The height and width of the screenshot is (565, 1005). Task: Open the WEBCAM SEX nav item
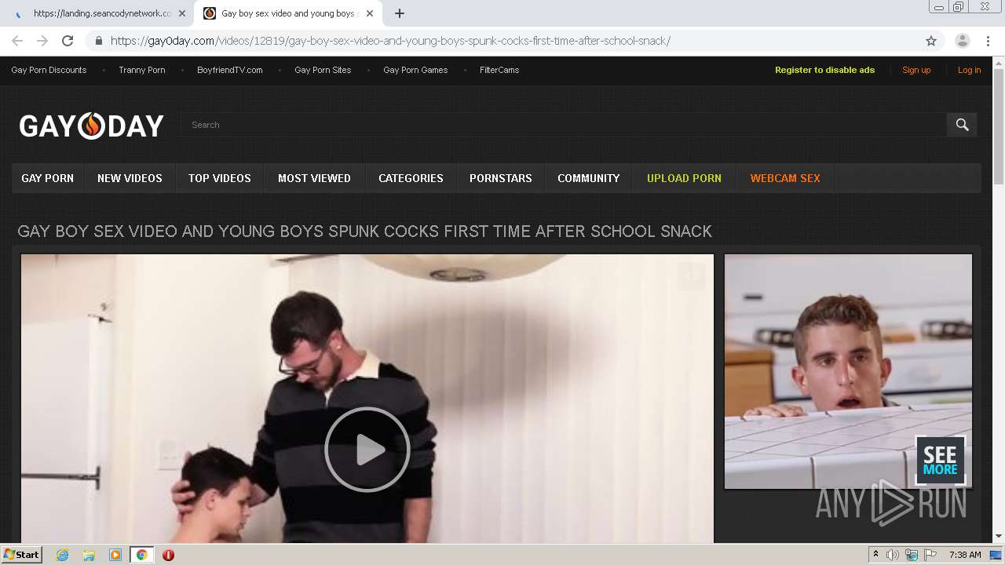tap(785, 178)
